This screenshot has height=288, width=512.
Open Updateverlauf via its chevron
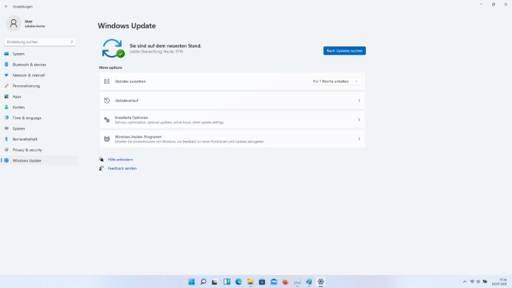tap(359, 100)
